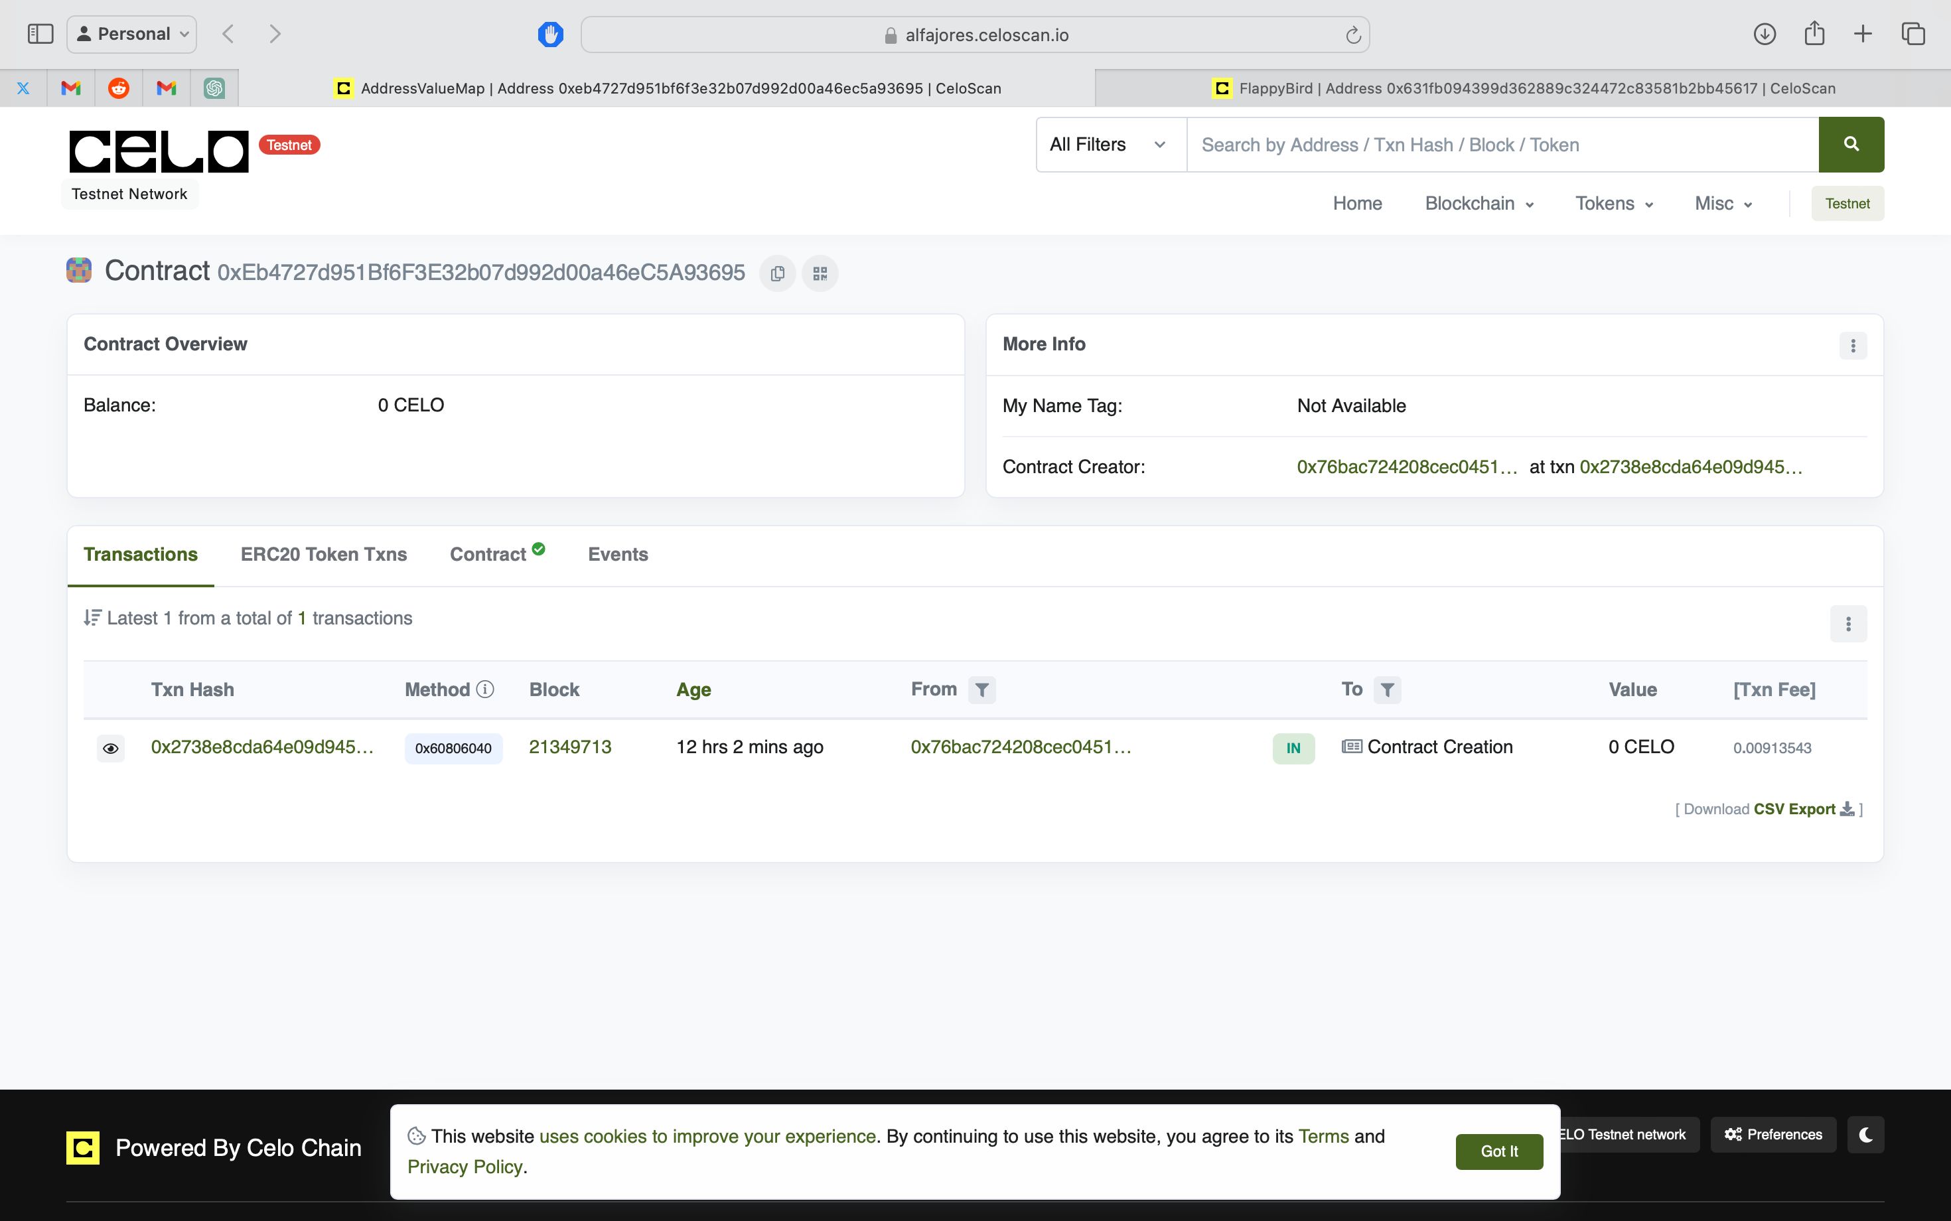Open the first pinned Gmail tab

click(71, 88)
